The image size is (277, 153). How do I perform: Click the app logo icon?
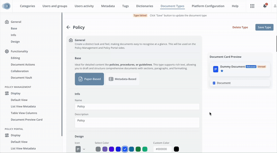point(6,6)
